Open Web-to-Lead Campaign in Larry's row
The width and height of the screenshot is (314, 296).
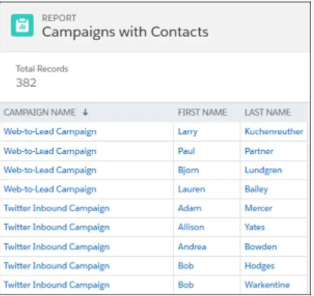50,131
